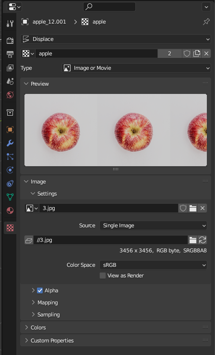Click the Custom Properties panel drag grip

(x=205, y=340)
